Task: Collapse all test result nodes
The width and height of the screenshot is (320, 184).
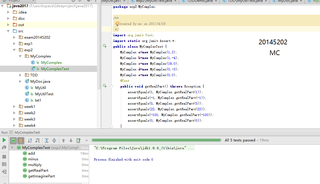Action: point(54,140)
